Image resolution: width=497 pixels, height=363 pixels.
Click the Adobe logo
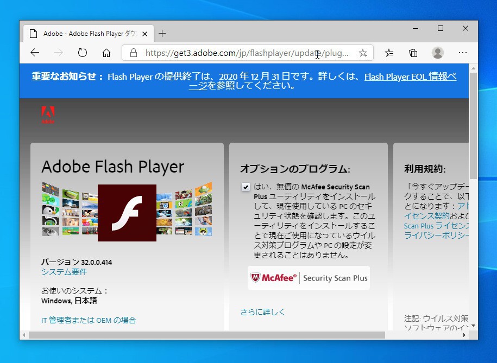pyautogui.click(x=48, y=114)
